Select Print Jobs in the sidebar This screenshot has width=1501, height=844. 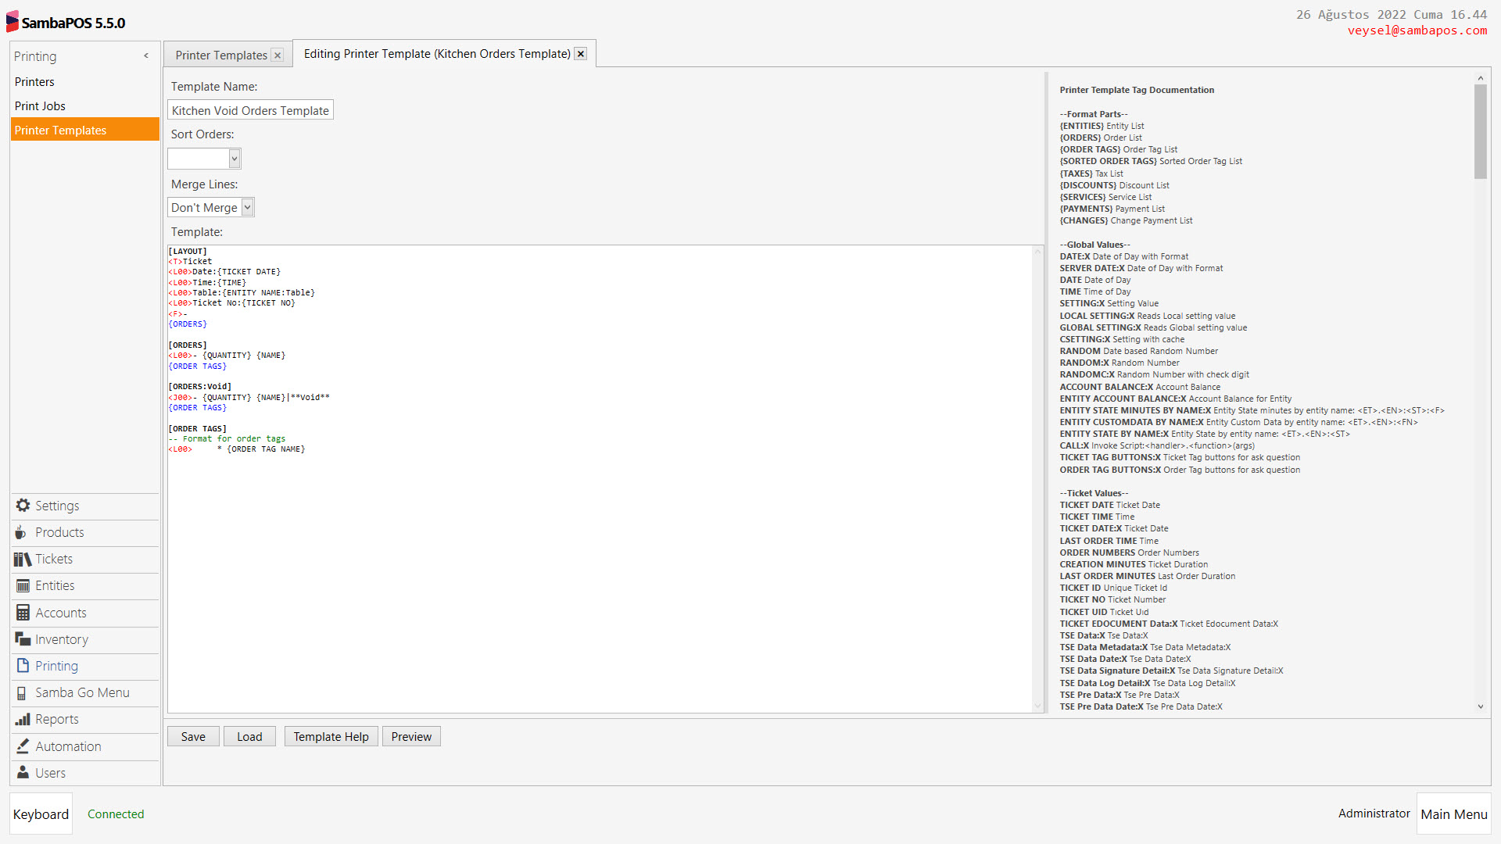tap(85, 106)
